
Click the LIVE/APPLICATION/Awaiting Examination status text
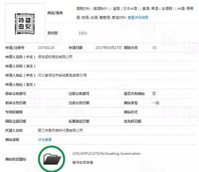[107, 153]
